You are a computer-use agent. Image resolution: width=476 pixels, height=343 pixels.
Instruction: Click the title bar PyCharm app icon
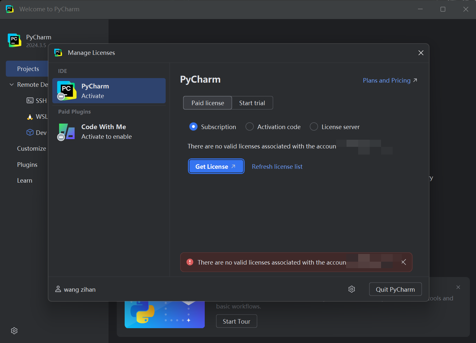point(10,9)
